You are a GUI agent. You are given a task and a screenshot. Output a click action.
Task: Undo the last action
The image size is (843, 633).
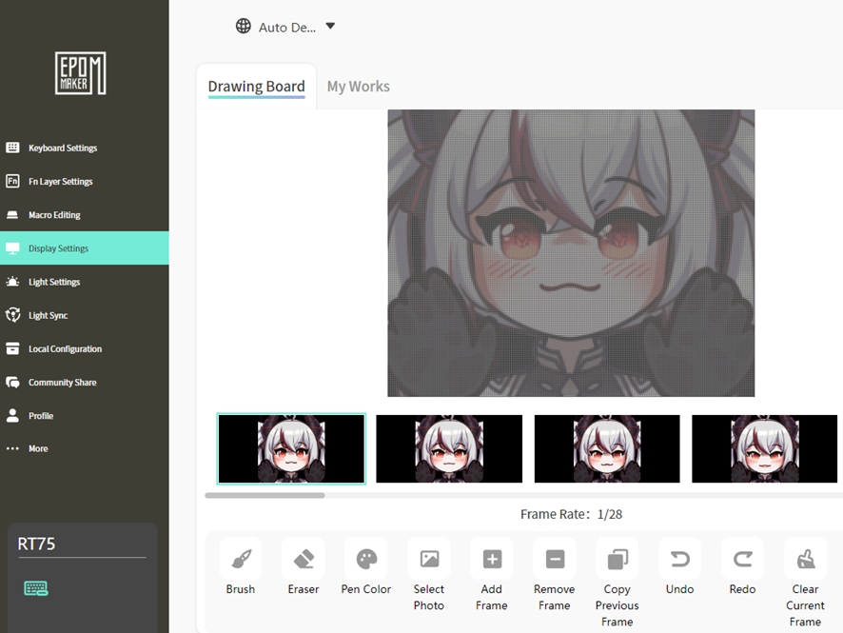[x=680, y=559]
